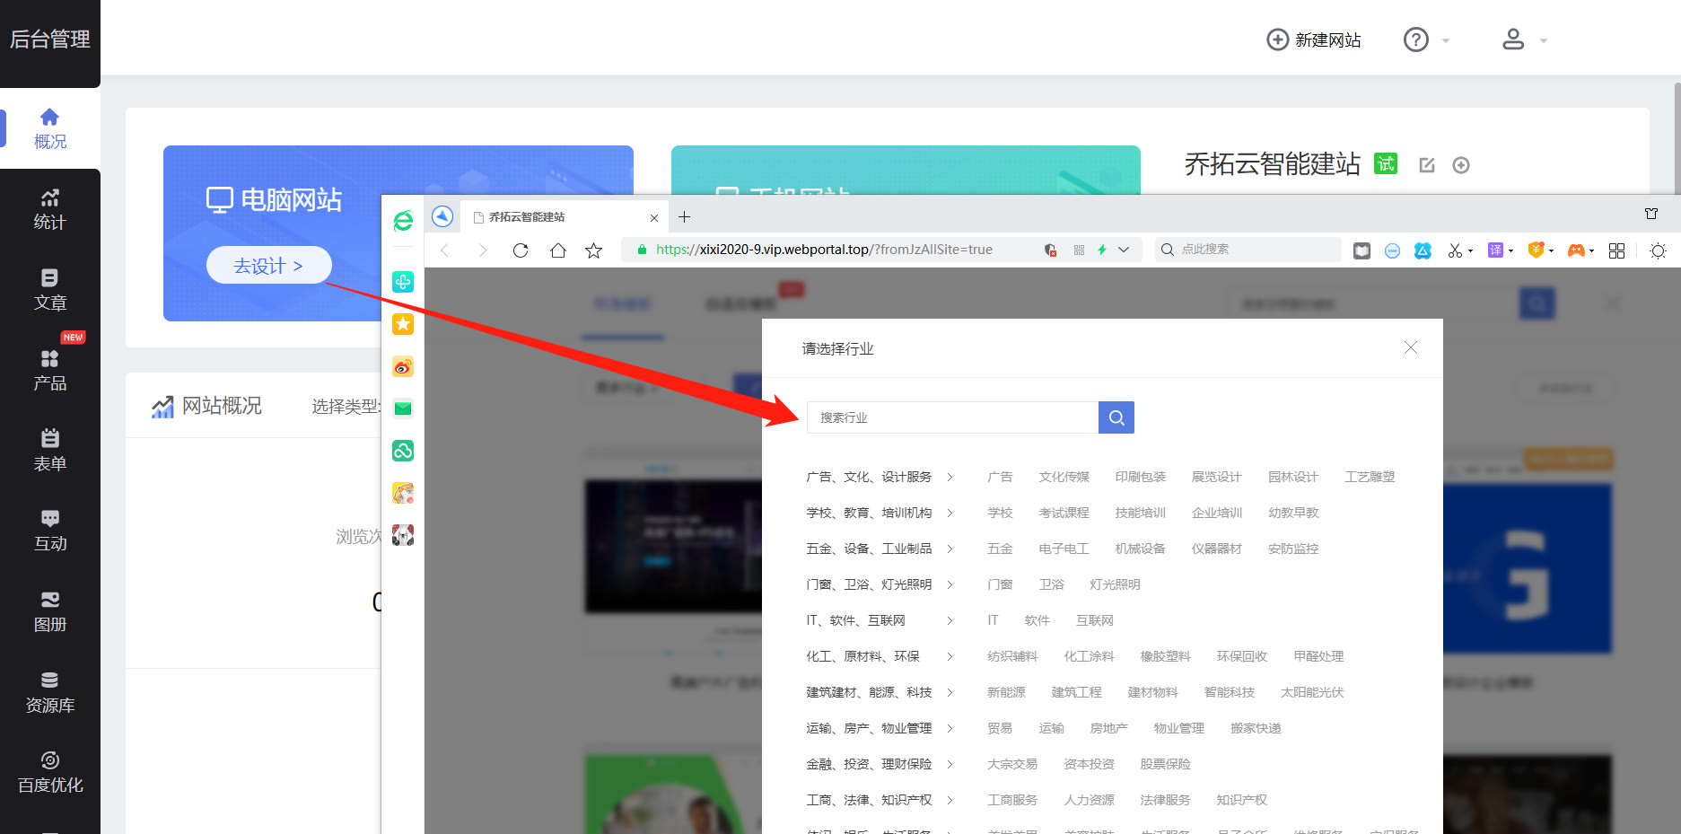Select the Weibo icon in browser sidebar
The image size is (1681, 834).
402,366
